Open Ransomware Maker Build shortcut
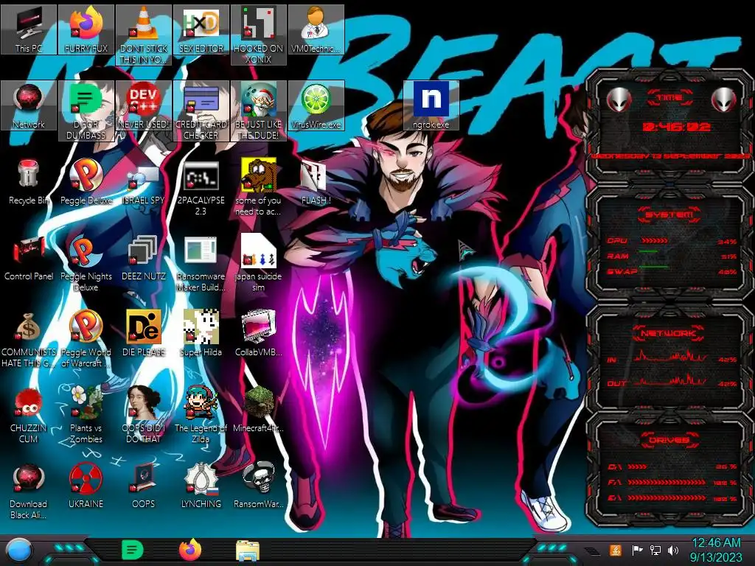 point(201,263)
